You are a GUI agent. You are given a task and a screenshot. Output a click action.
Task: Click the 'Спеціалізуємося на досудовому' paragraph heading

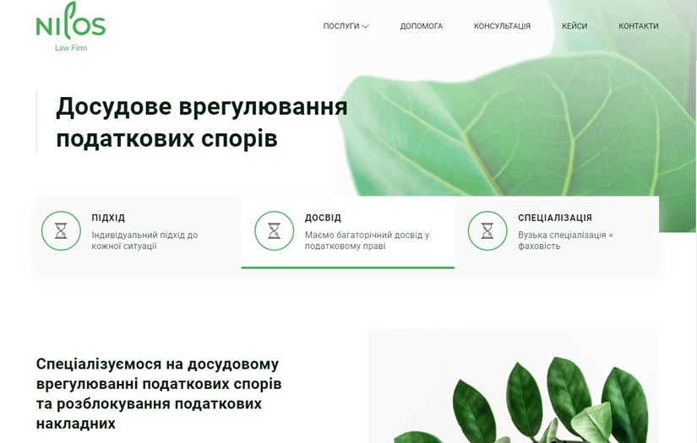pyautogui.click(x=159, y=393)
